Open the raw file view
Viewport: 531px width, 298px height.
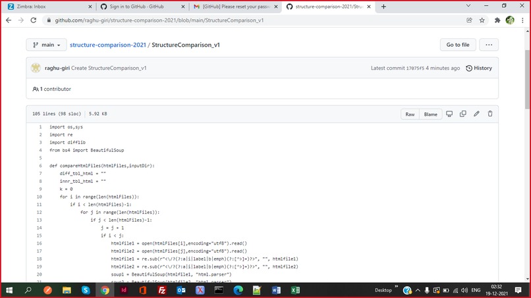[x=410, y=114]
